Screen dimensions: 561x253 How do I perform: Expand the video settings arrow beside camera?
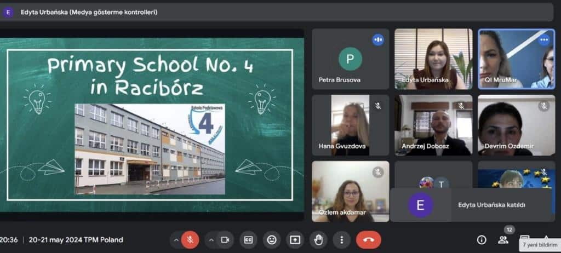[211, 240]
